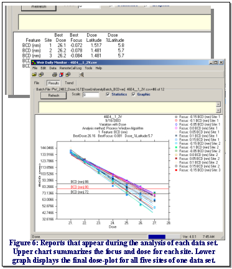Click Best Focus -0.084 for Site 3
This screenshot has width=232, height=269.
[76, 56]
